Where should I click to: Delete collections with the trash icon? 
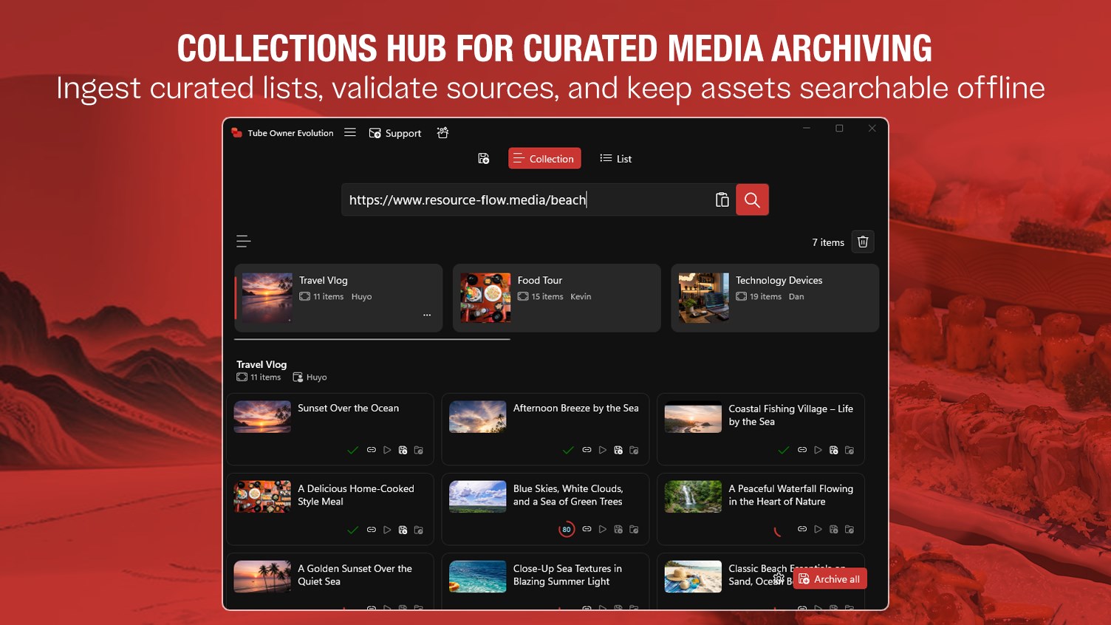click(863, 242)
